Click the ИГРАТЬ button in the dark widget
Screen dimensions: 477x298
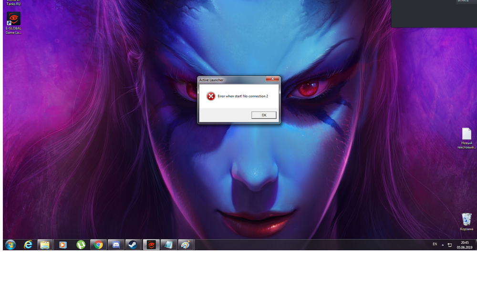[x=463, y=1]
